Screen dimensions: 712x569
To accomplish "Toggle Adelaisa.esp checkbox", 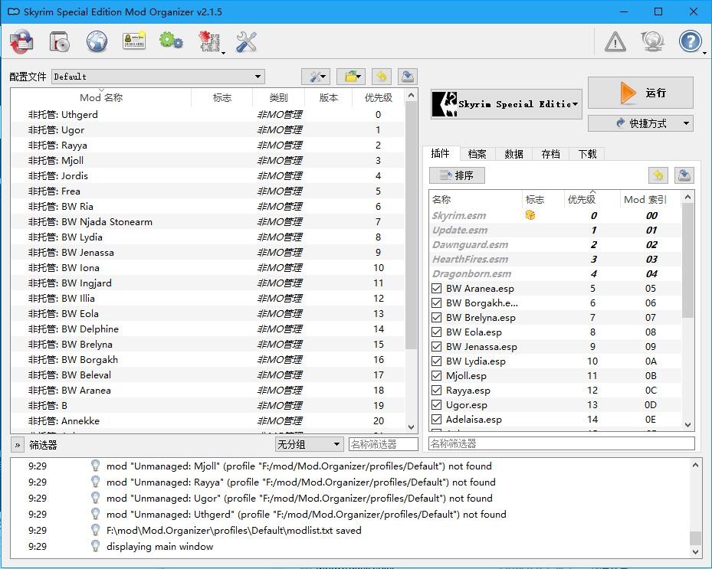I will [436, 419].
